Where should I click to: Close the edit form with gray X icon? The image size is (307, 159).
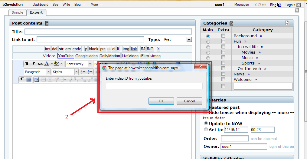[297, 10]
